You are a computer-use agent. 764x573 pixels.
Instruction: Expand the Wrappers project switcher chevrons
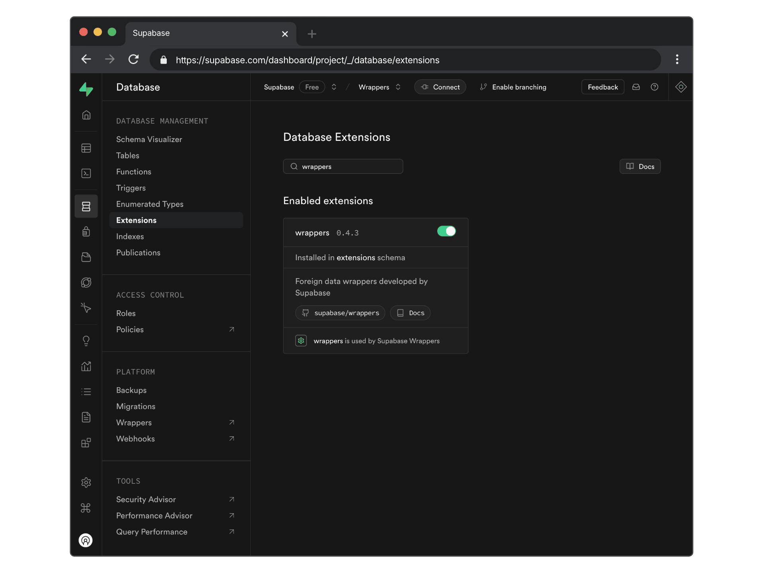point(398,87)
